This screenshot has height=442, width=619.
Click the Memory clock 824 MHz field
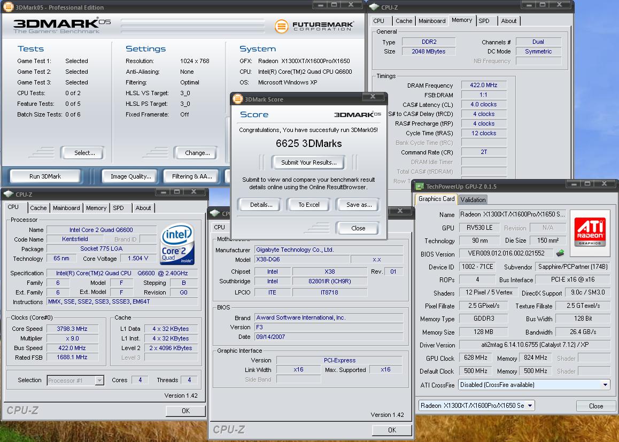(535, 358)
